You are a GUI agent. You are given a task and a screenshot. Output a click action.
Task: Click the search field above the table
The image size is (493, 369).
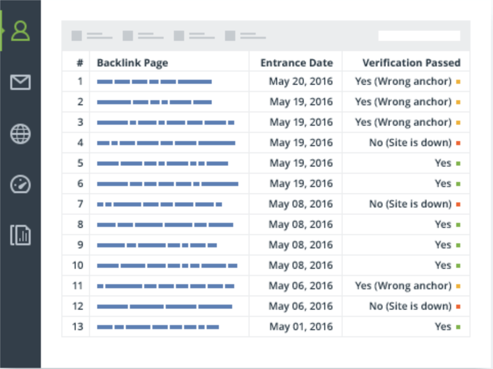click(x=419, y=36)
